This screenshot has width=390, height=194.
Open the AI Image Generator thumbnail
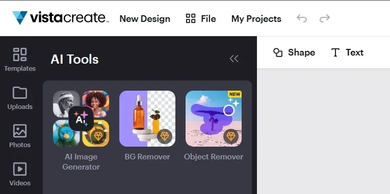click(x=81, y=119)
